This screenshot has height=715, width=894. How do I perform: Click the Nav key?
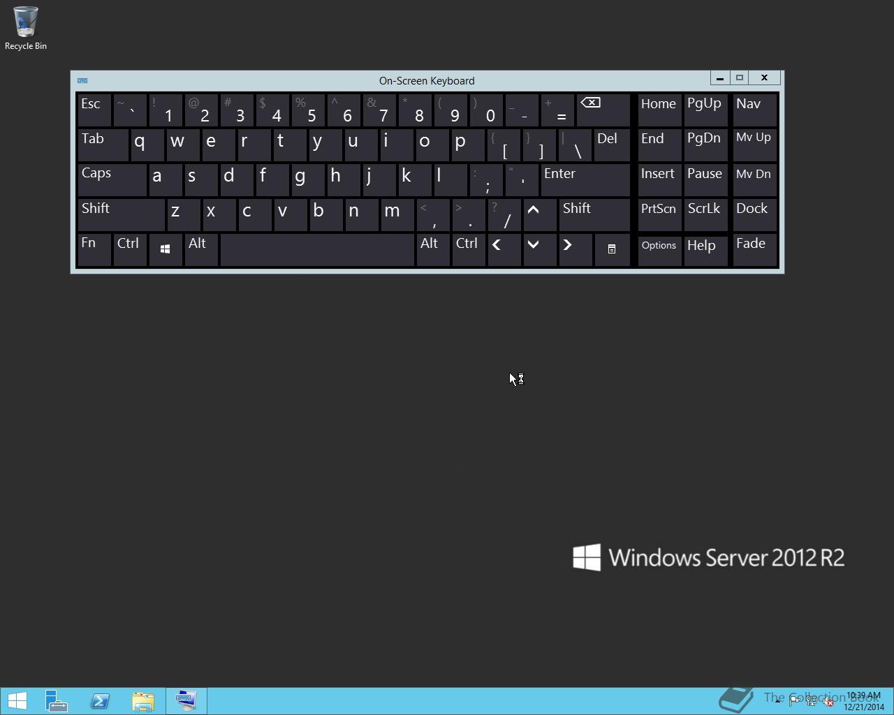(754, 110)
